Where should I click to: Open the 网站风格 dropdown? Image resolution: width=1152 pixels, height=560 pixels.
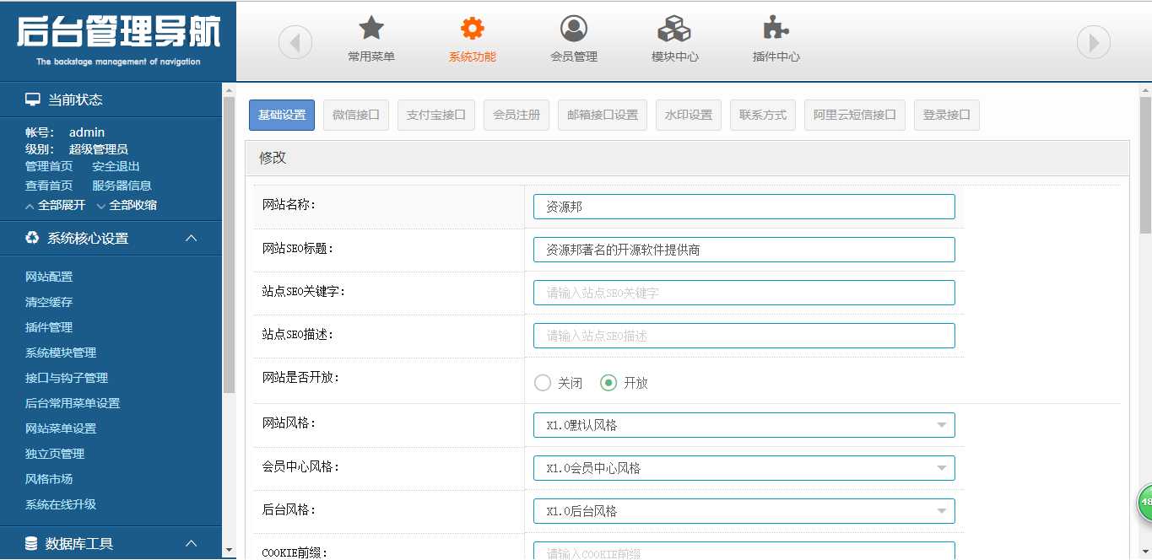[744, 425]
